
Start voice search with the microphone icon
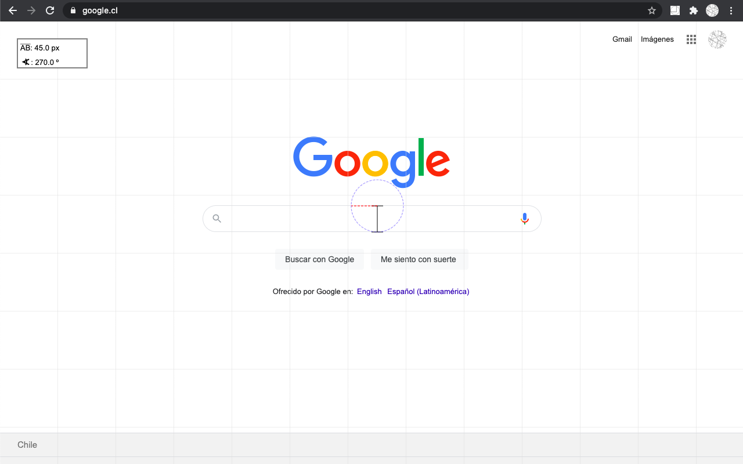pyautogui.click(x=525, y=219)
